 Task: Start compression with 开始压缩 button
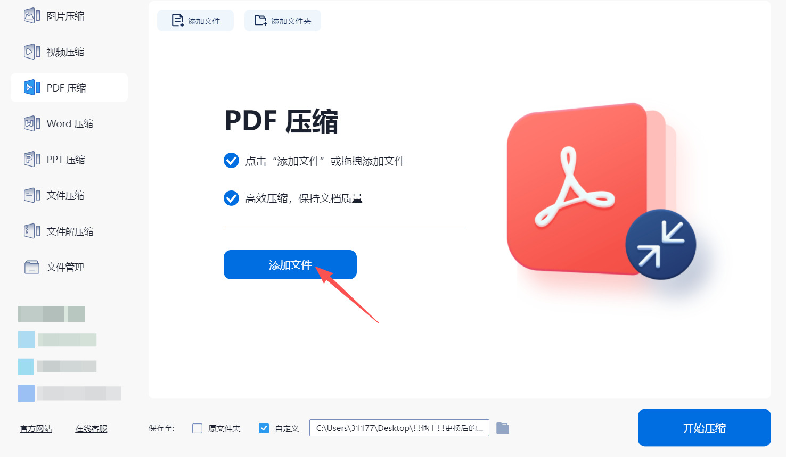[705, 428]
